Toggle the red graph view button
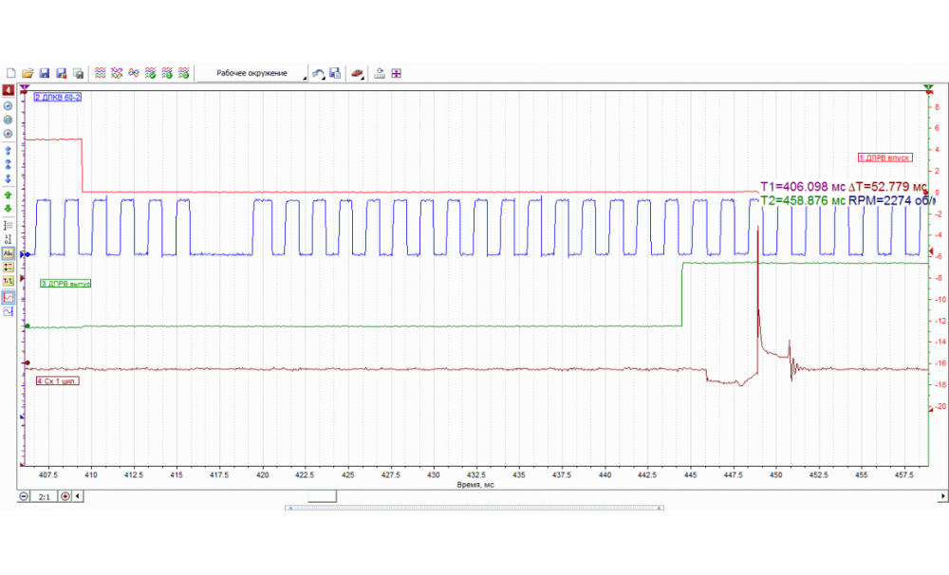This screenshot has width=949, height=575. [x=8, y=297]
